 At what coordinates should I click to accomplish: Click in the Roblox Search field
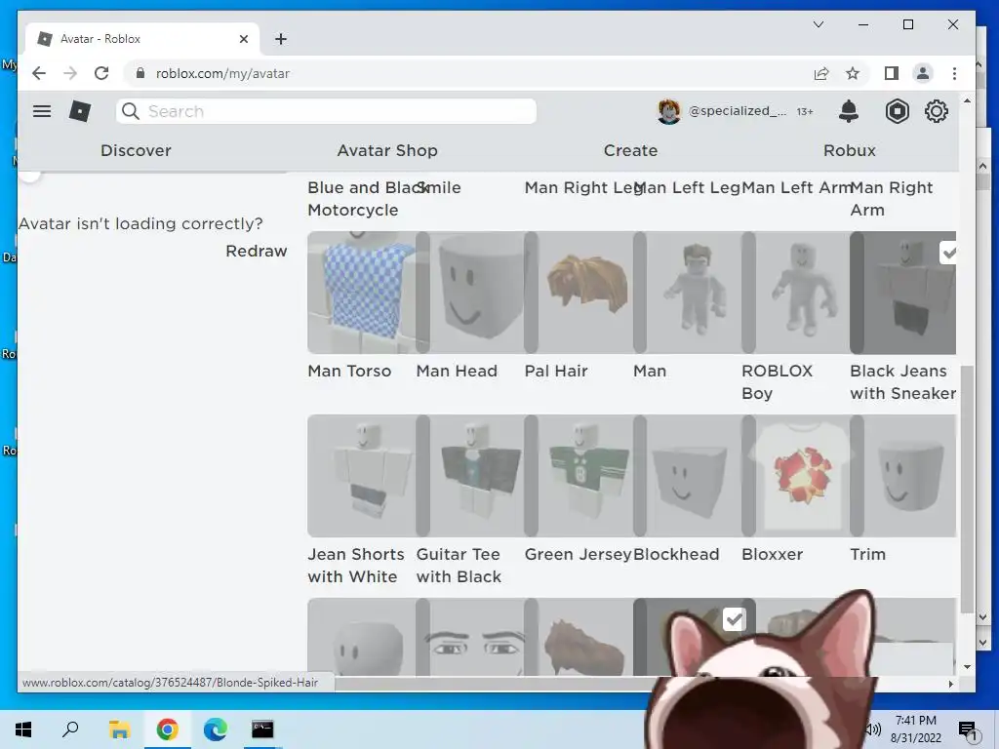coord(326,111)
